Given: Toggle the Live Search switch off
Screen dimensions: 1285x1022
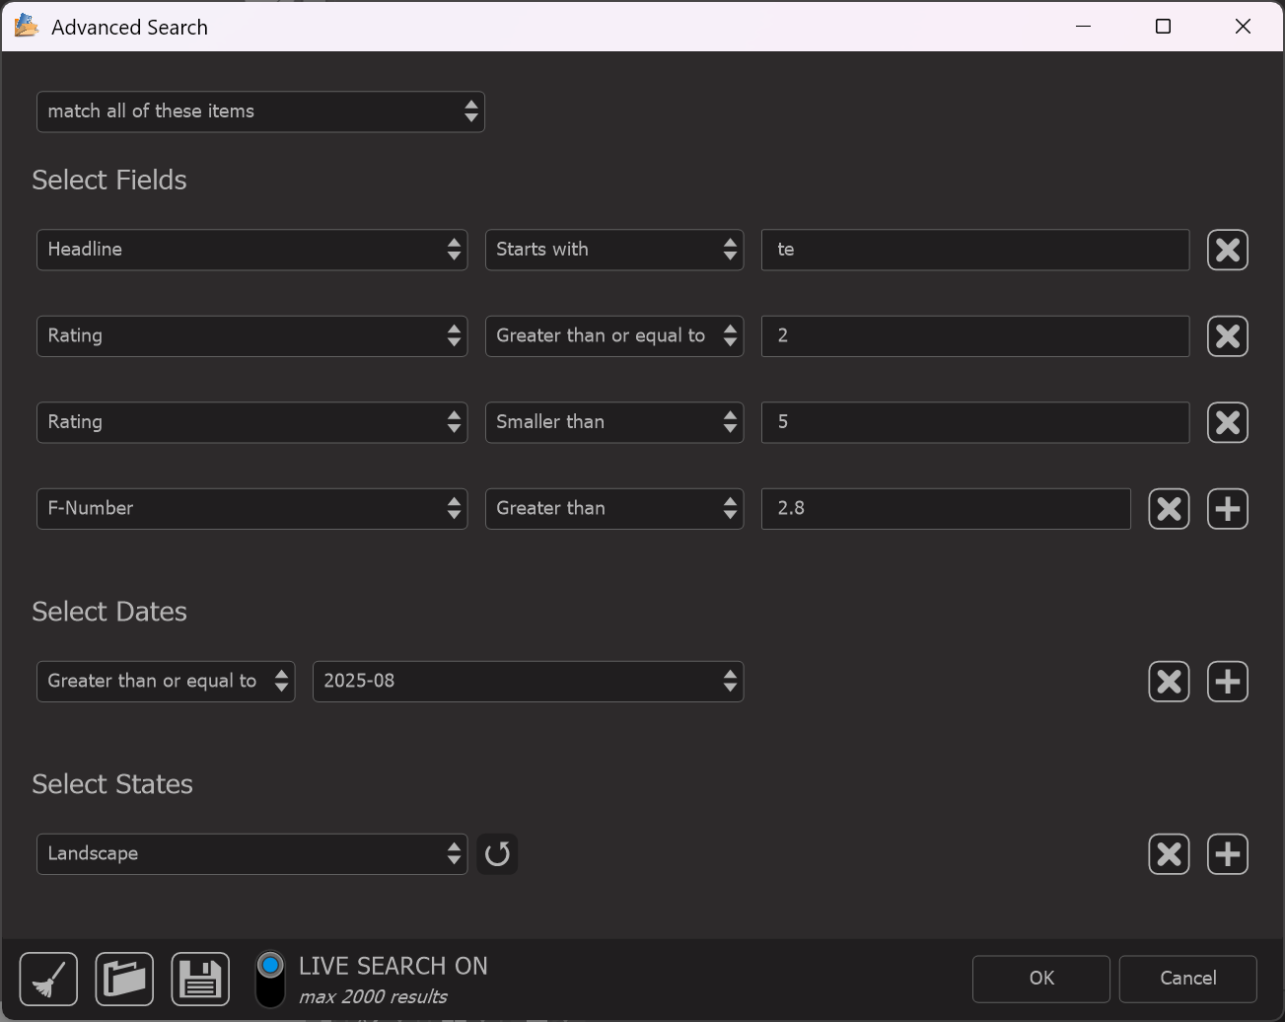Looking at the screenshot, I should (270, 980).
